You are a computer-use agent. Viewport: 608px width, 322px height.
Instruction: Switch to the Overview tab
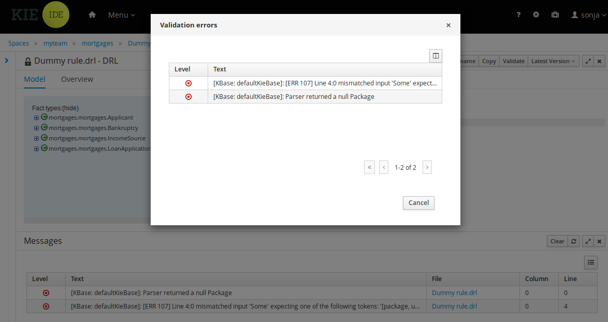[77, 79]
